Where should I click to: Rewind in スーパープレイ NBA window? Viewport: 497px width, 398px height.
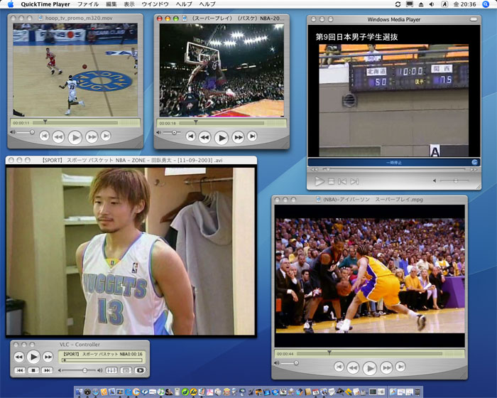204,137
